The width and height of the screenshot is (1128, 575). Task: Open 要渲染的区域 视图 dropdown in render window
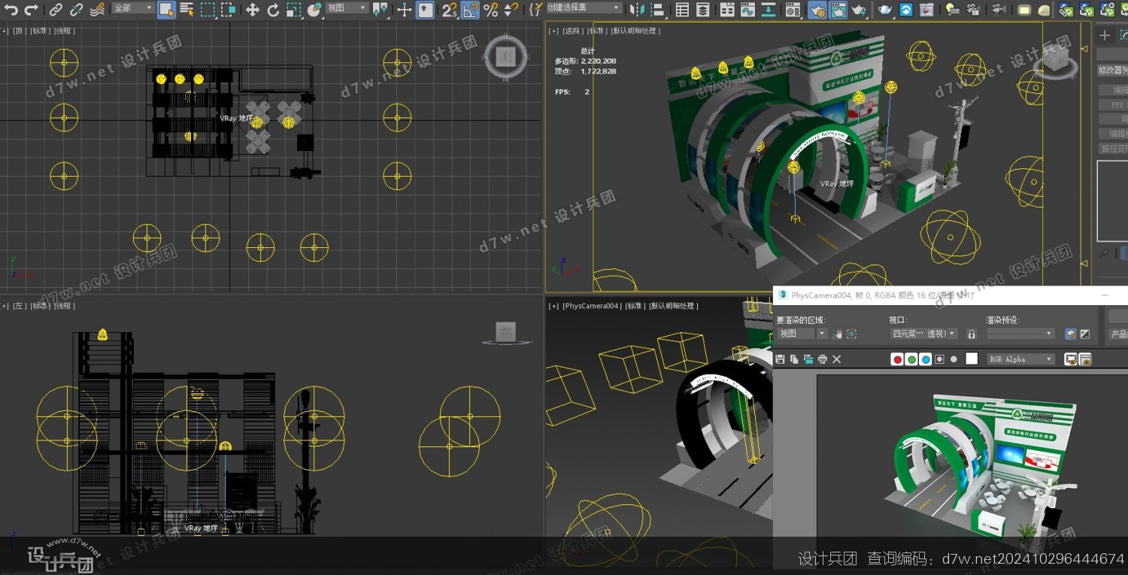coord(802,334)
